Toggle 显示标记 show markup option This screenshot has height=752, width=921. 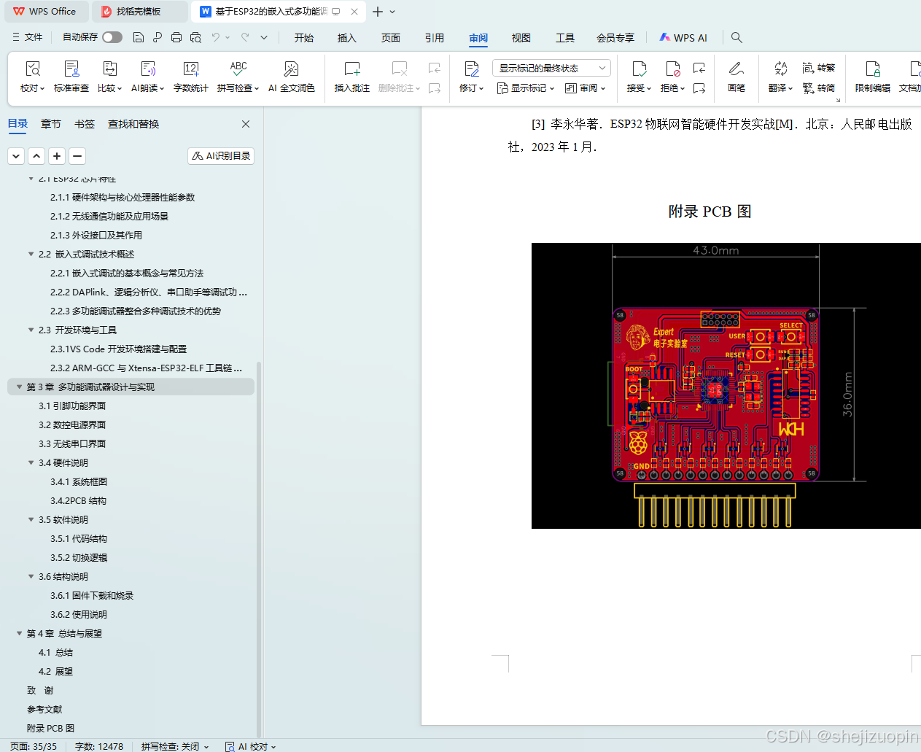pyautogui.click(x=524, y=88)
